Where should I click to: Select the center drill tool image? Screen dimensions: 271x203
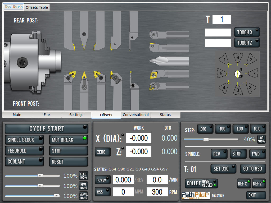click(x=169, y=61)
